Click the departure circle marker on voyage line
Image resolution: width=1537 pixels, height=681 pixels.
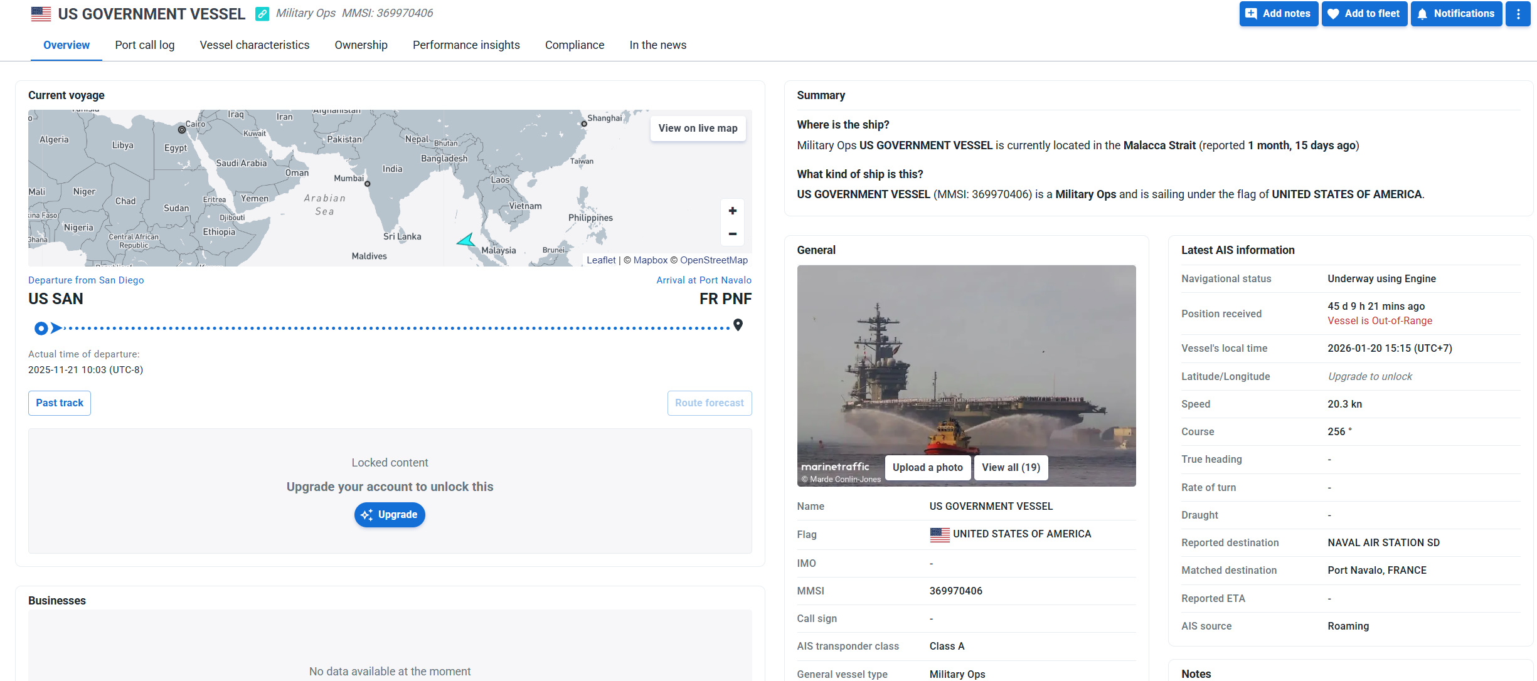click(41, 328)
